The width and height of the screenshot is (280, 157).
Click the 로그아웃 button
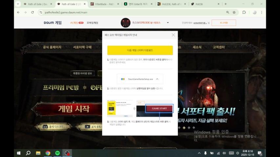224,23
